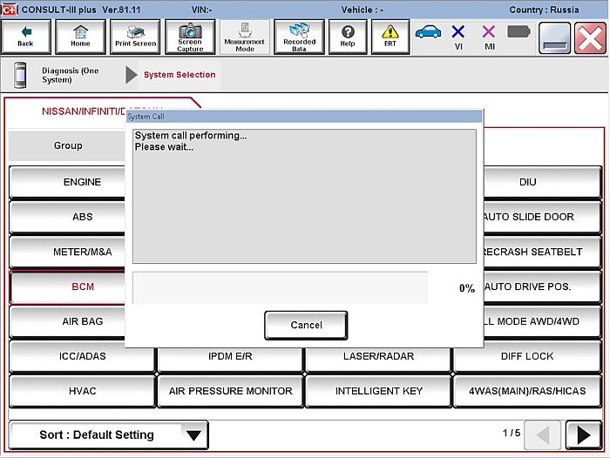Cancel the system call
Viewport: 610px width, 458px height.
click(306, 325)
